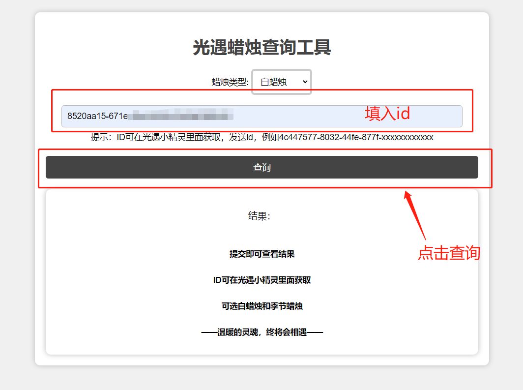Screen dimensions: 523x390
Task: Click the text 可选白蜡烛和季节蜡烛
Action: point(262,306)
